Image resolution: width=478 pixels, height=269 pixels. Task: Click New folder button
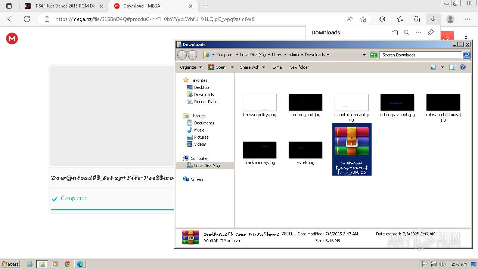coord(299,67)
